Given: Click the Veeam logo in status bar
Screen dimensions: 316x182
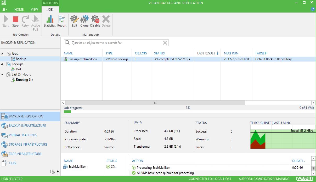Looking at the screenshot, I should [304, 179].
